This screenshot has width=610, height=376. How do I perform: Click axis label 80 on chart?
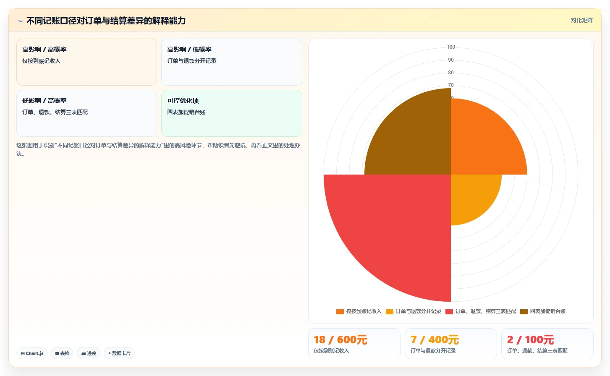tap(451, 73)
